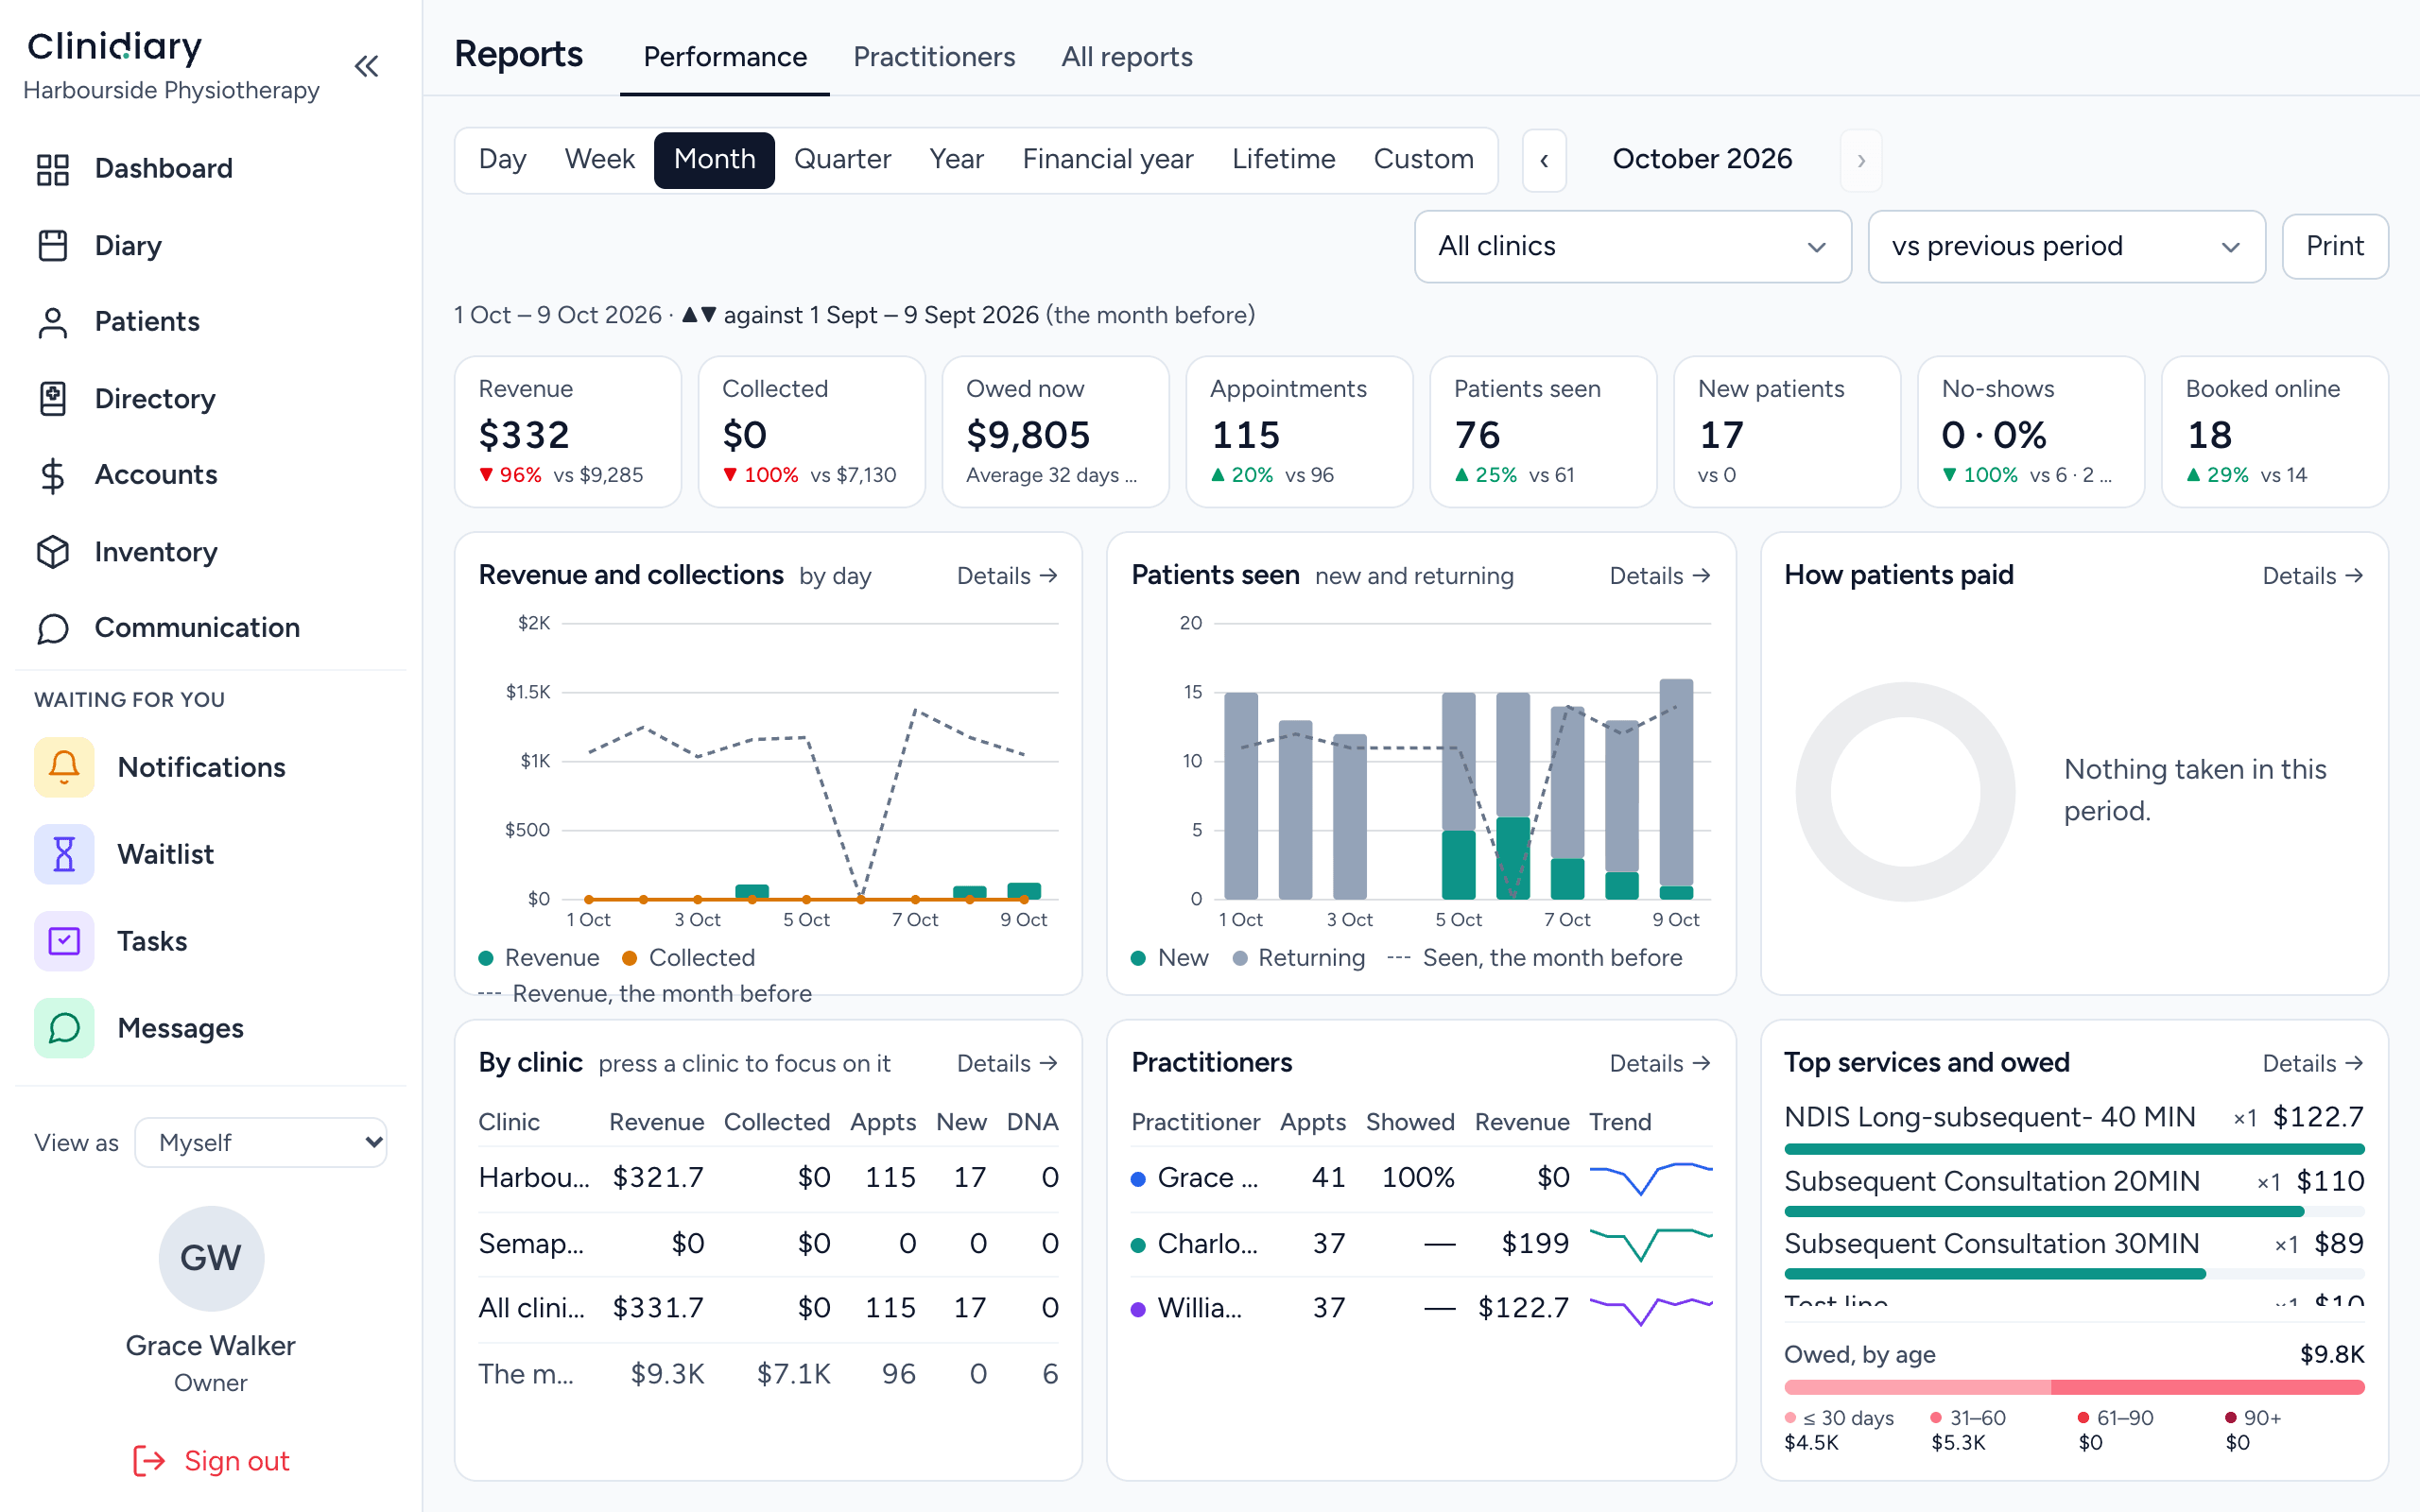The image size is (2420, 1512).
Task: Click the Owed now $9,805 card
Action: pos(1055,432)
